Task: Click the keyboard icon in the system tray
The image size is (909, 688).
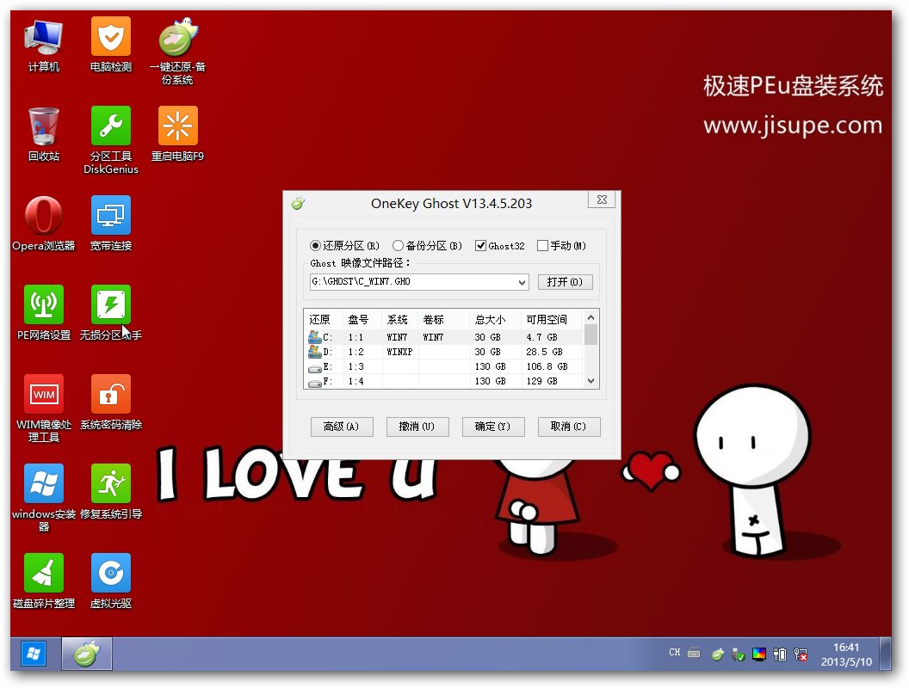Action: pos(694,654)
